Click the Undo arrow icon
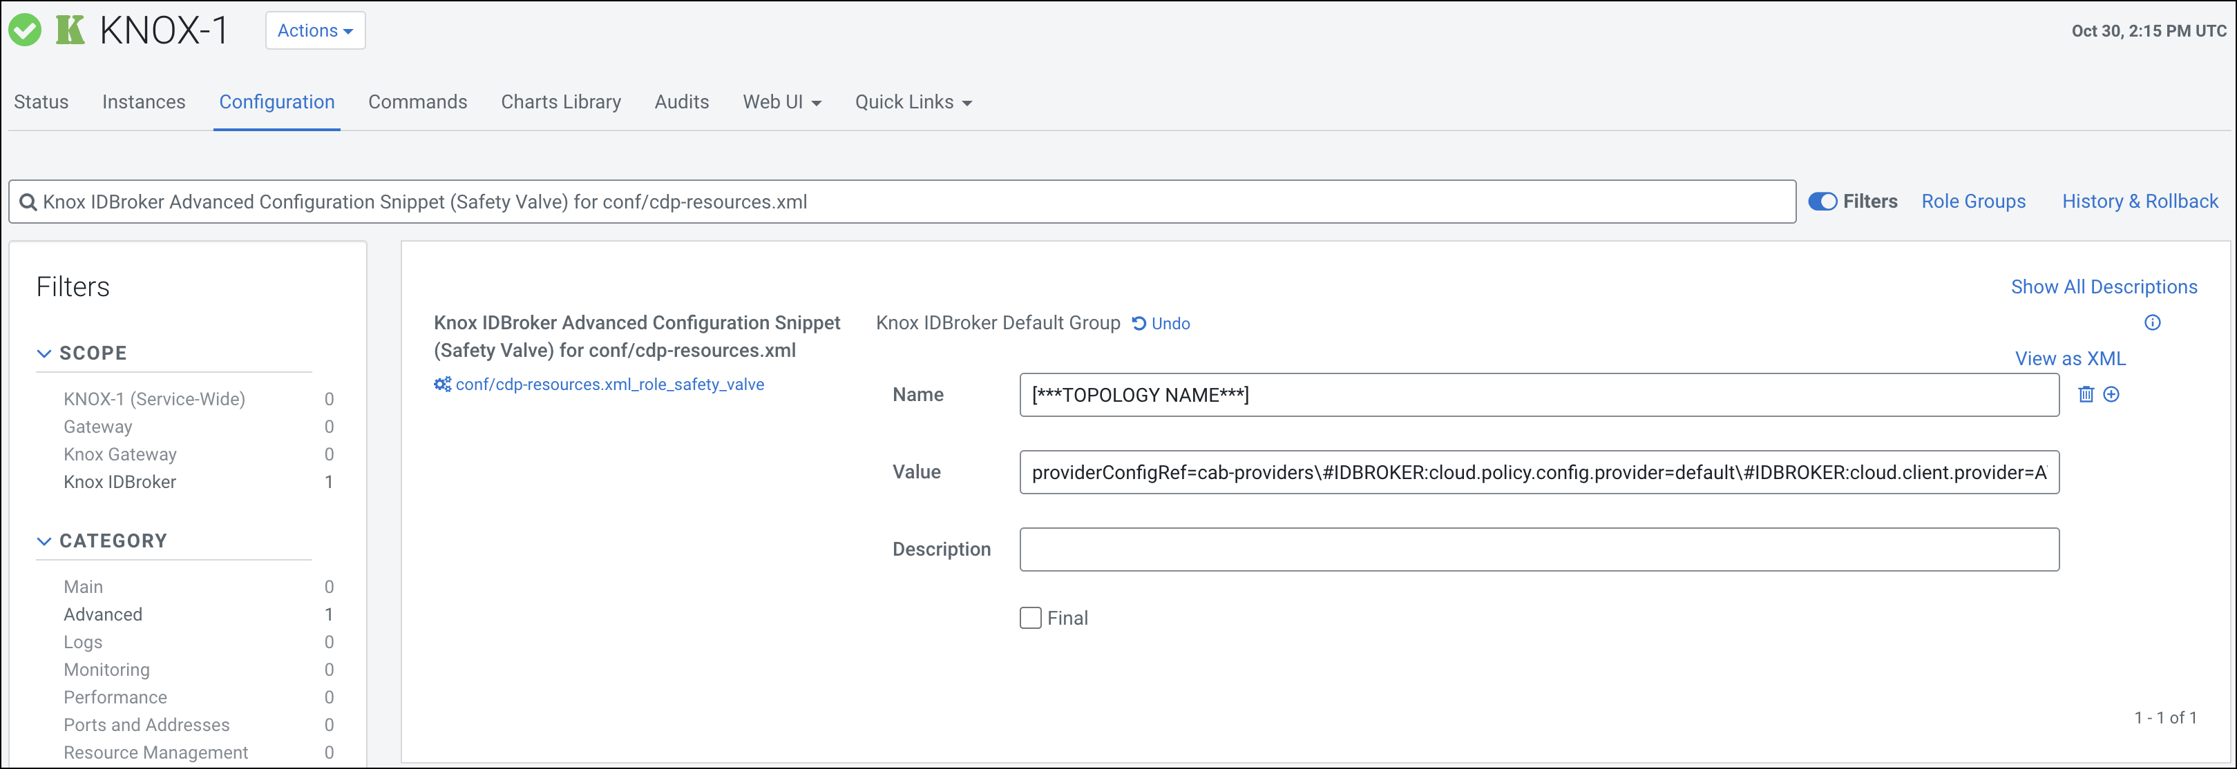2237x769 pixels. [x=1139, y=324]
